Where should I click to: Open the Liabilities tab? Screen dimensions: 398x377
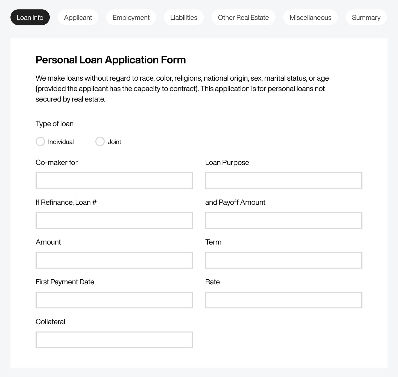tap(184, 17)
